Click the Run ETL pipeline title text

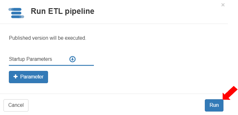point(63,11)
